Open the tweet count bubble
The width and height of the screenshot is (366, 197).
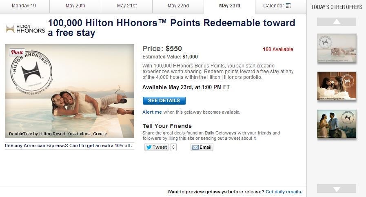pos(173,147)
